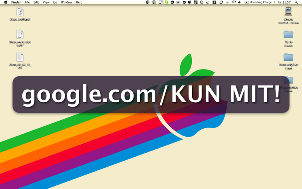This screenshot has width=302, height=189.
Task: Click the volume speaker icon
Action: coord(239,2)
